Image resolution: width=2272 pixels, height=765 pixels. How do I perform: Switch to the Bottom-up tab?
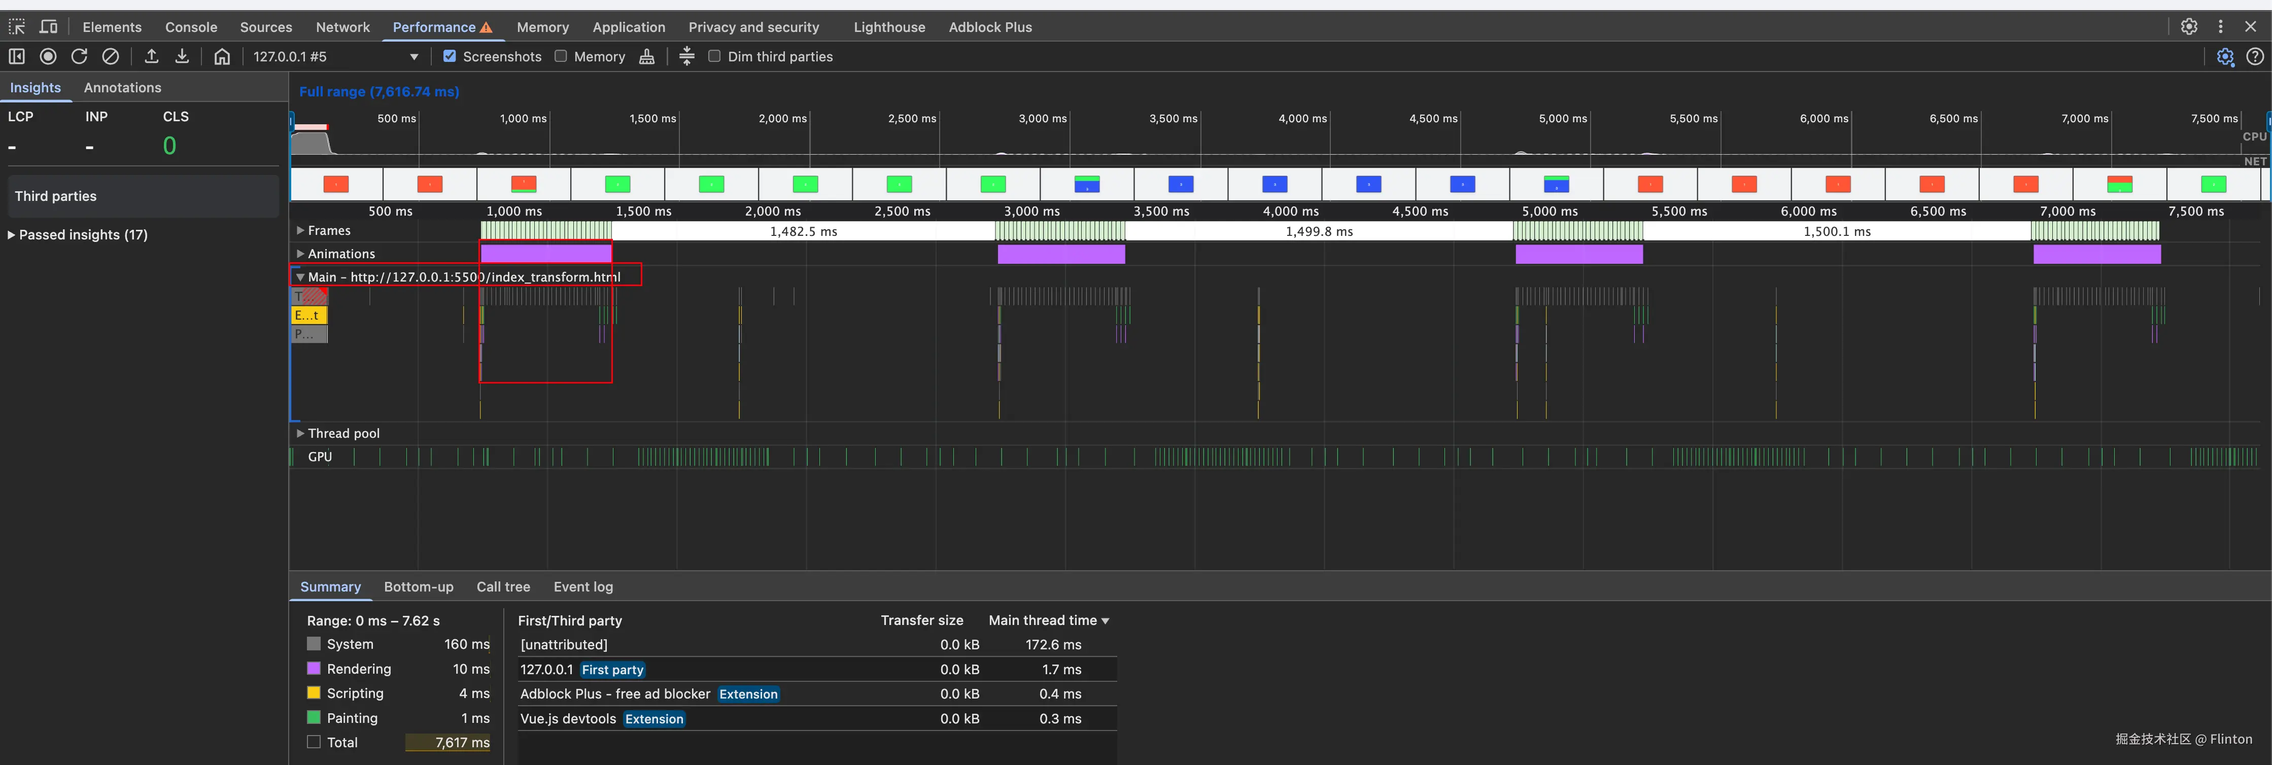click(x=418, y=587)
